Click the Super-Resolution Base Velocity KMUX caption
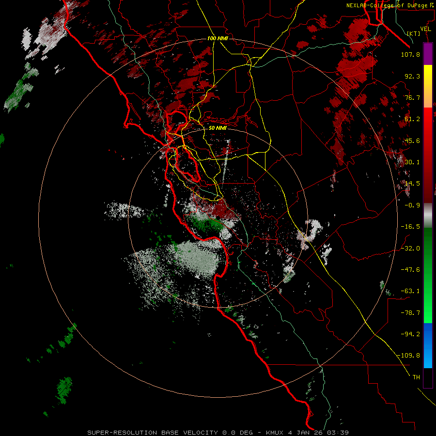Image resolution: width=436 pixels, height=436 pixels. click(x=218, y=433)
